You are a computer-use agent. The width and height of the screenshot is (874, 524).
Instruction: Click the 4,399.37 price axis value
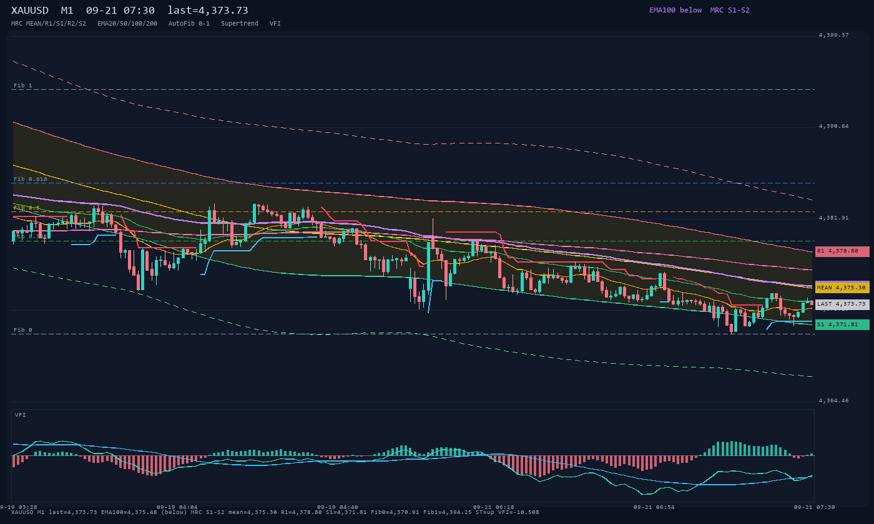[834, 35]
